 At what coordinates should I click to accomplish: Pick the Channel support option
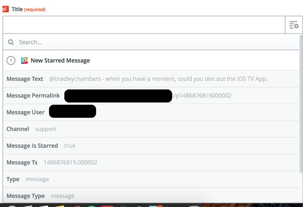[151, 129]
